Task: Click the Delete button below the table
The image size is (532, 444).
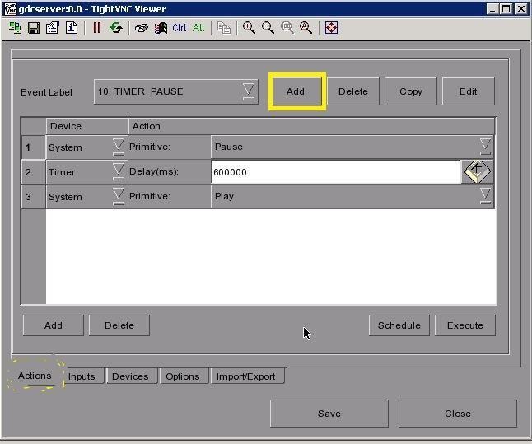Action: pyautogui.click(x=119, y=325)
